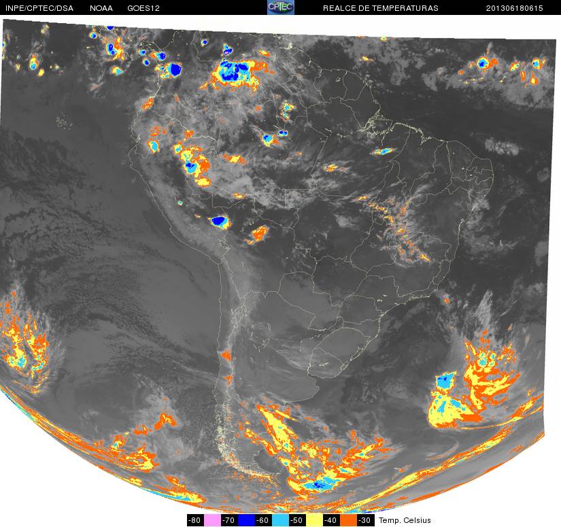This screenshot has height=527, width=561.
Task: Click the yellow legend swatch
Action: click(x=314, y=520)
